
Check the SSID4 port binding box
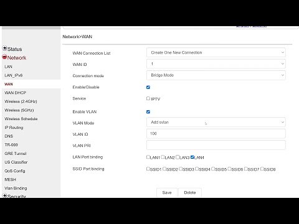pyautogui.click(x=197, y=169)
